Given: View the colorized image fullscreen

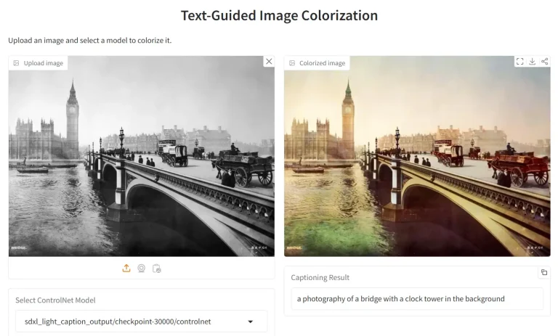Looking at the screenshot, I should pyautogui.click(x=520, y=62).
